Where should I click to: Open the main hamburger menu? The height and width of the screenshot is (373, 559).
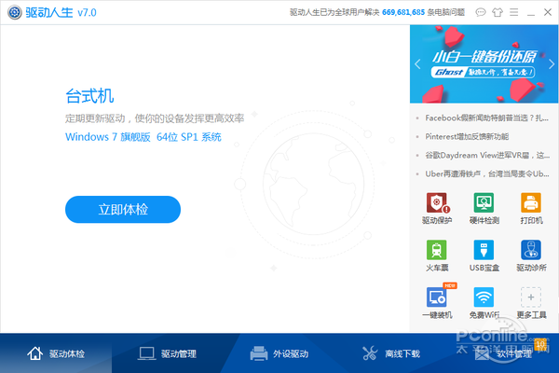pos(513,12)
